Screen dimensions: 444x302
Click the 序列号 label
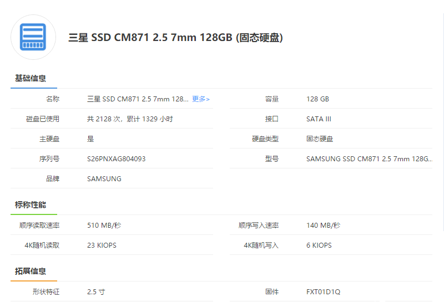pyautogui.click(x=49, y=159)
